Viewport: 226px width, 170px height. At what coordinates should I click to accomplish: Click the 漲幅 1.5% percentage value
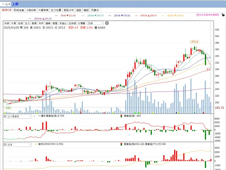[x=86, y=28]
